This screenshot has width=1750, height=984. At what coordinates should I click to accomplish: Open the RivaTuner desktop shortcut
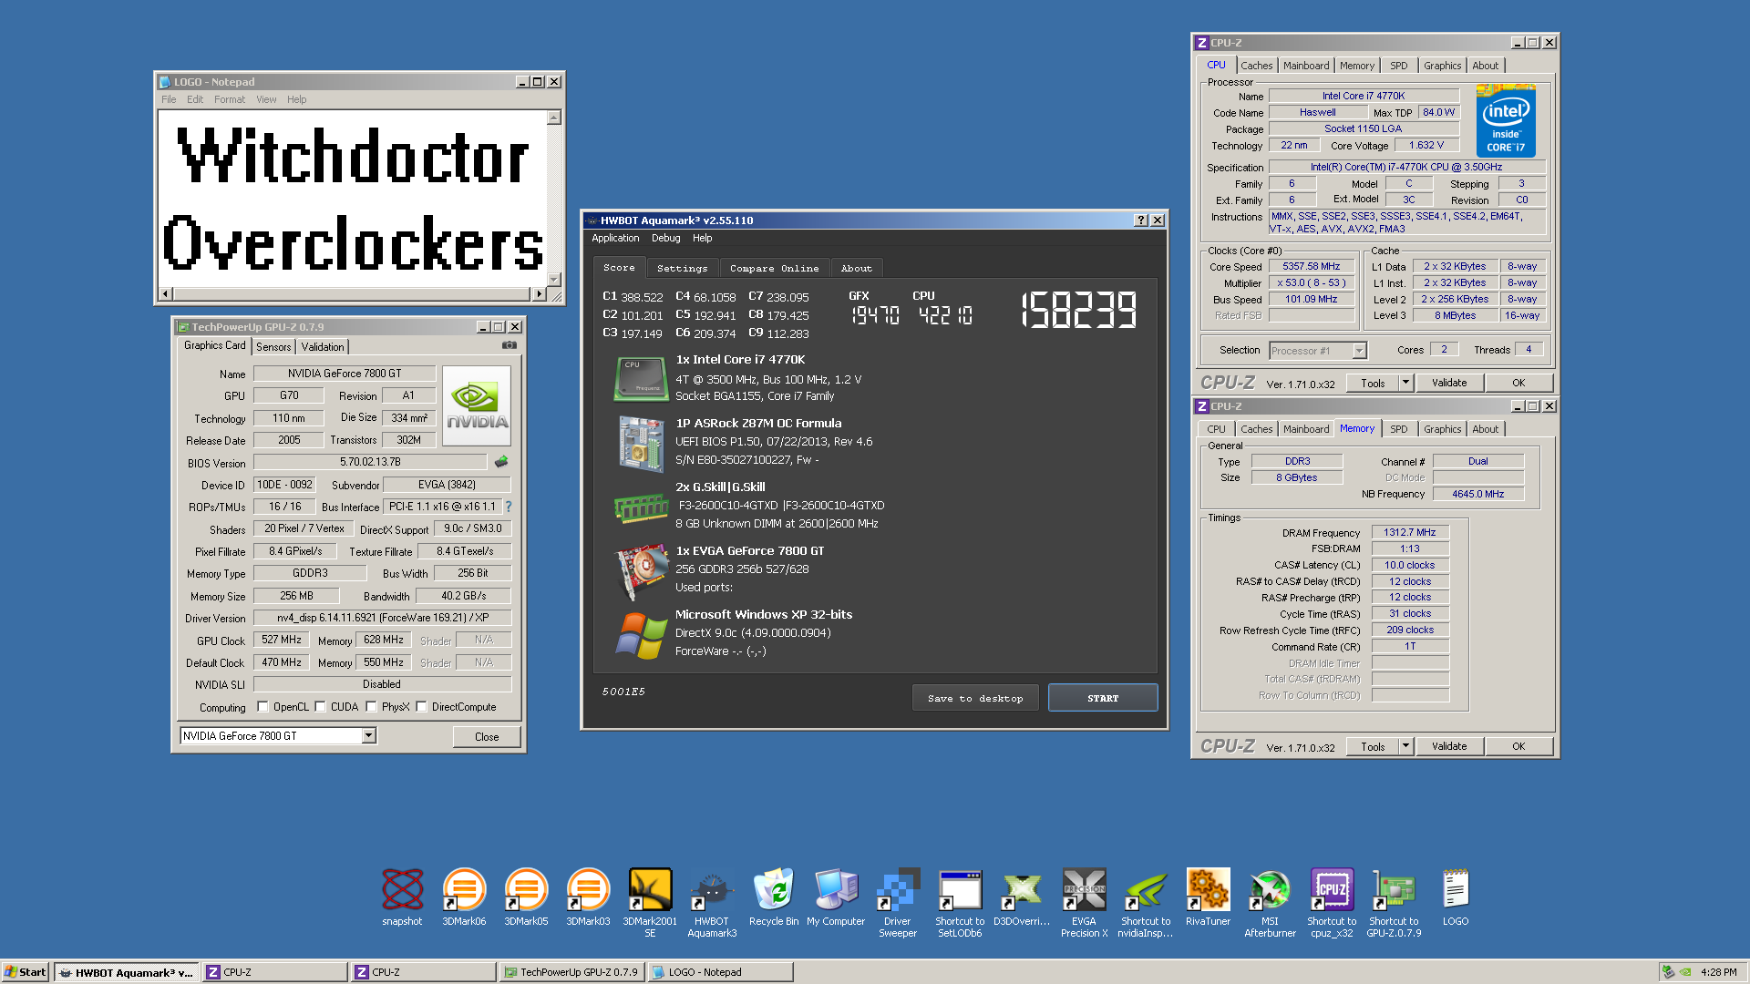point(1208,889)
